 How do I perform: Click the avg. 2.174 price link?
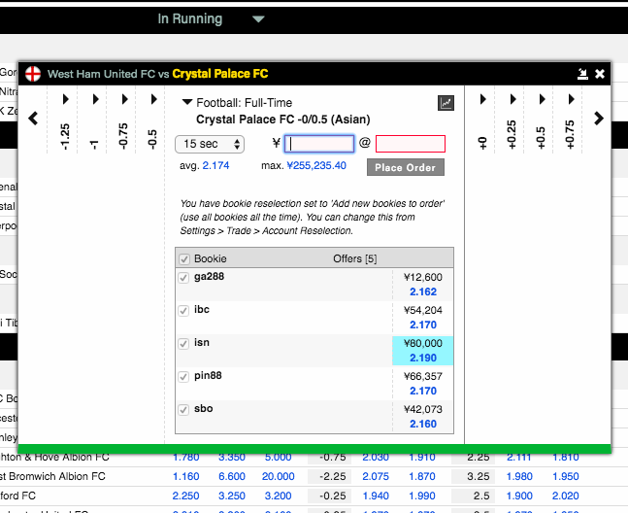(x=215, y=165)
